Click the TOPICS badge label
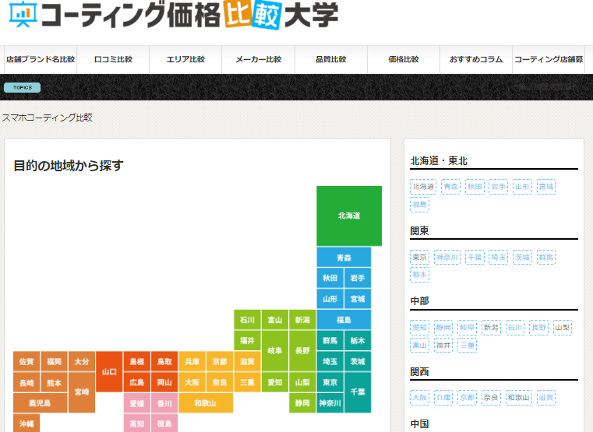 click(x=23, y=87)
